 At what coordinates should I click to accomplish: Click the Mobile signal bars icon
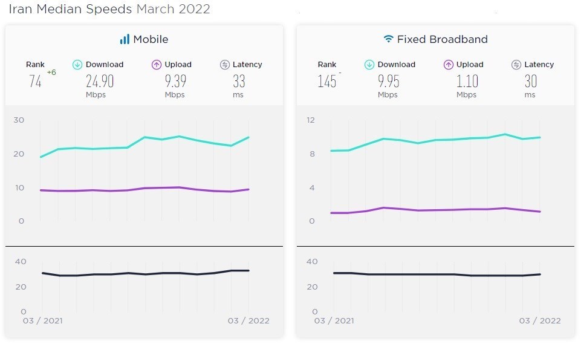[125, 39]
